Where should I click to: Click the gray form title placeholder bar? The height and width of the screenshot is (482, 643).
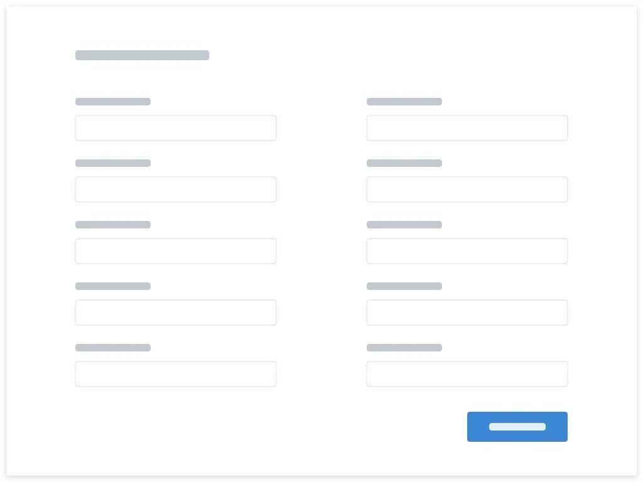tap(142, 55)
